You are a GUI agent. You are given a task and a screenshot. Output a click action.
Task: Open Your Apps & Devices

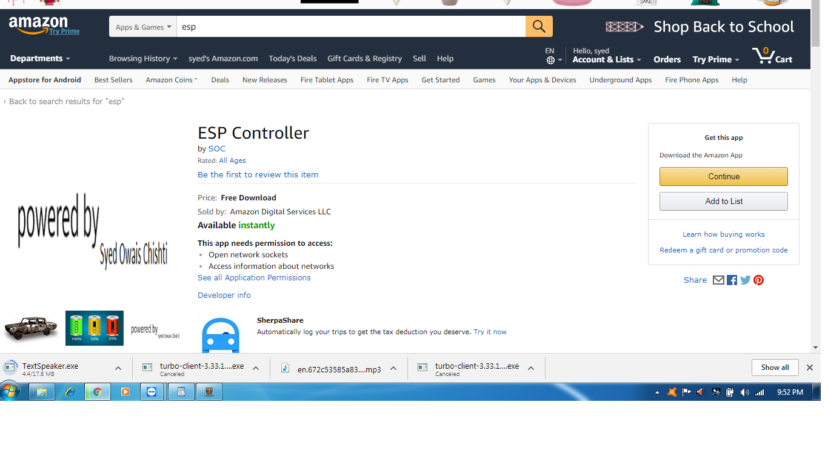tap(543, 80)
